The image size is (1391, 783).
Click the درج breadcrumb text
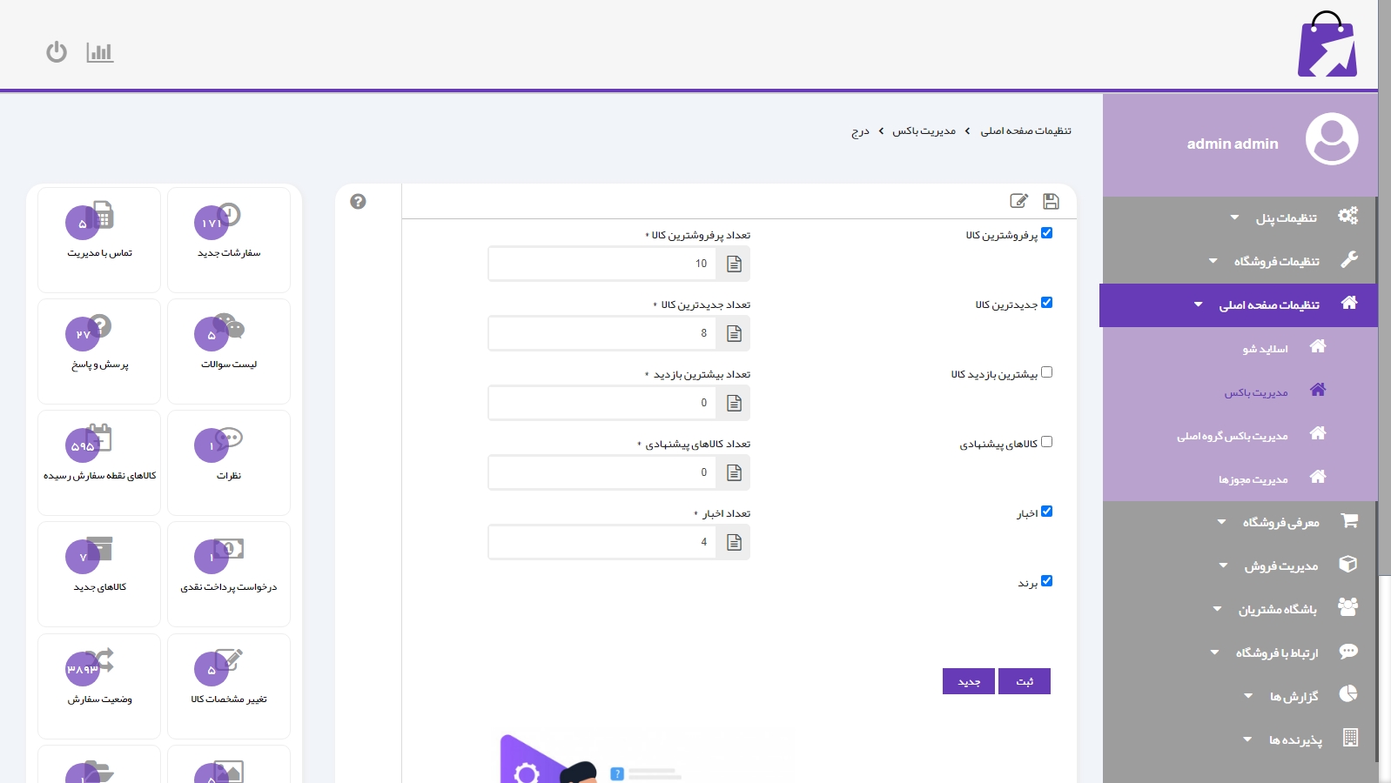click(x=860, y=131)
